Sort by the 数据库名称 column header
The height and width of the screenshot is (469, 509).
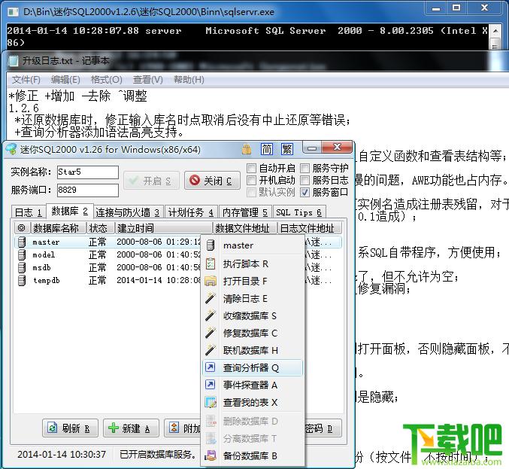(59, 228)
